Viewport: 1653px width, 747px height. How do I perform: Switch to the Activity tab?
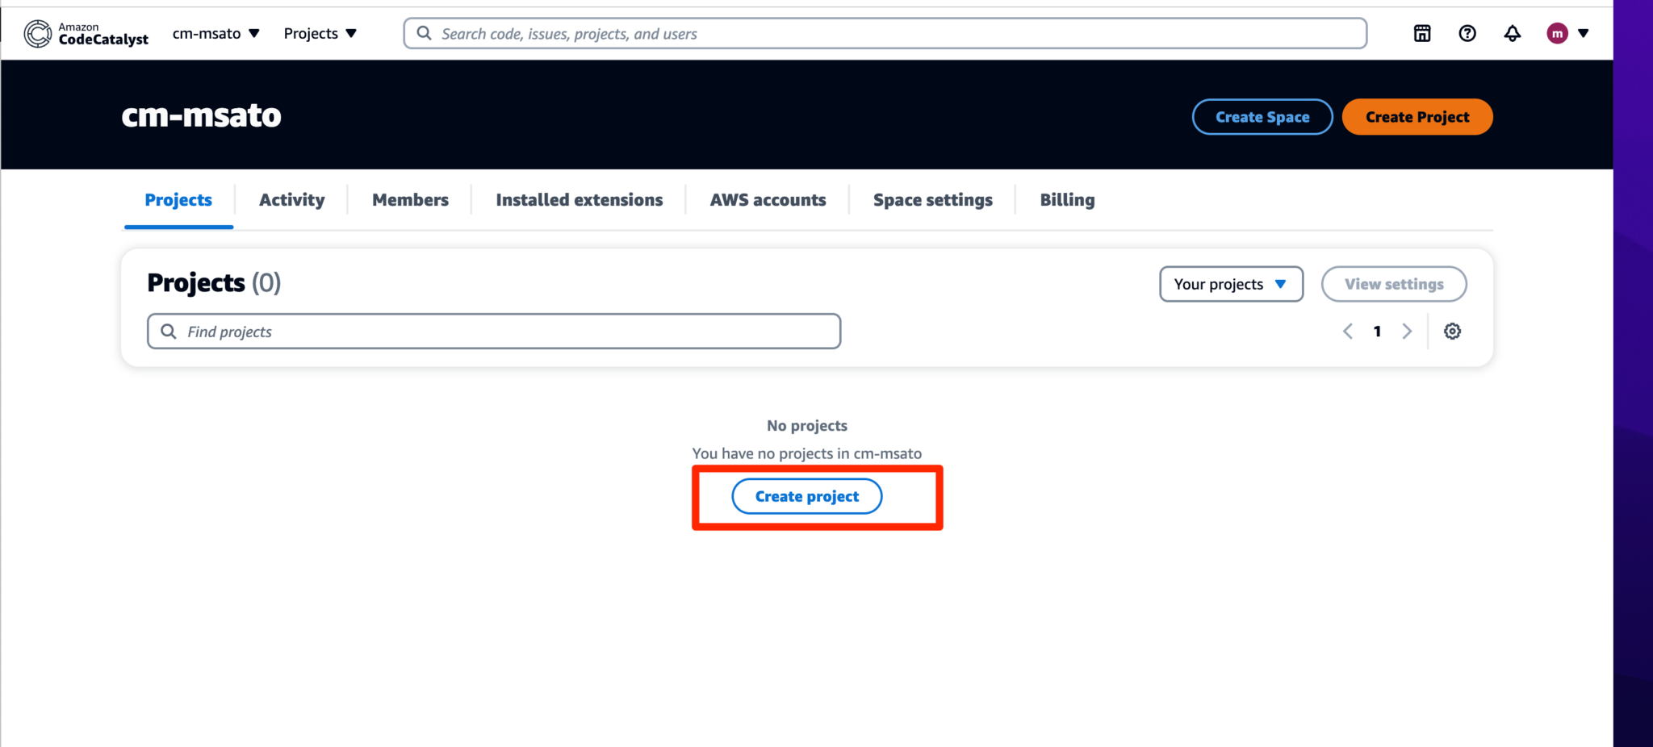coord(291,199)
